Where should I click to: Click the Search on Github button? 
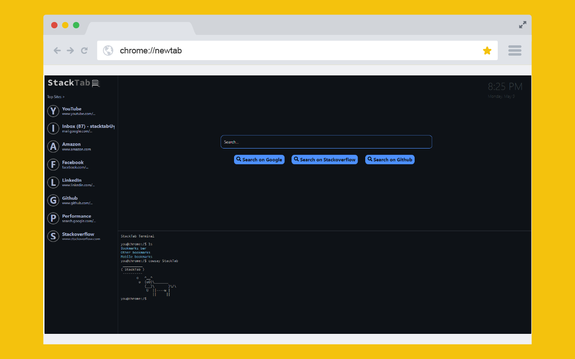click(389, 160)
